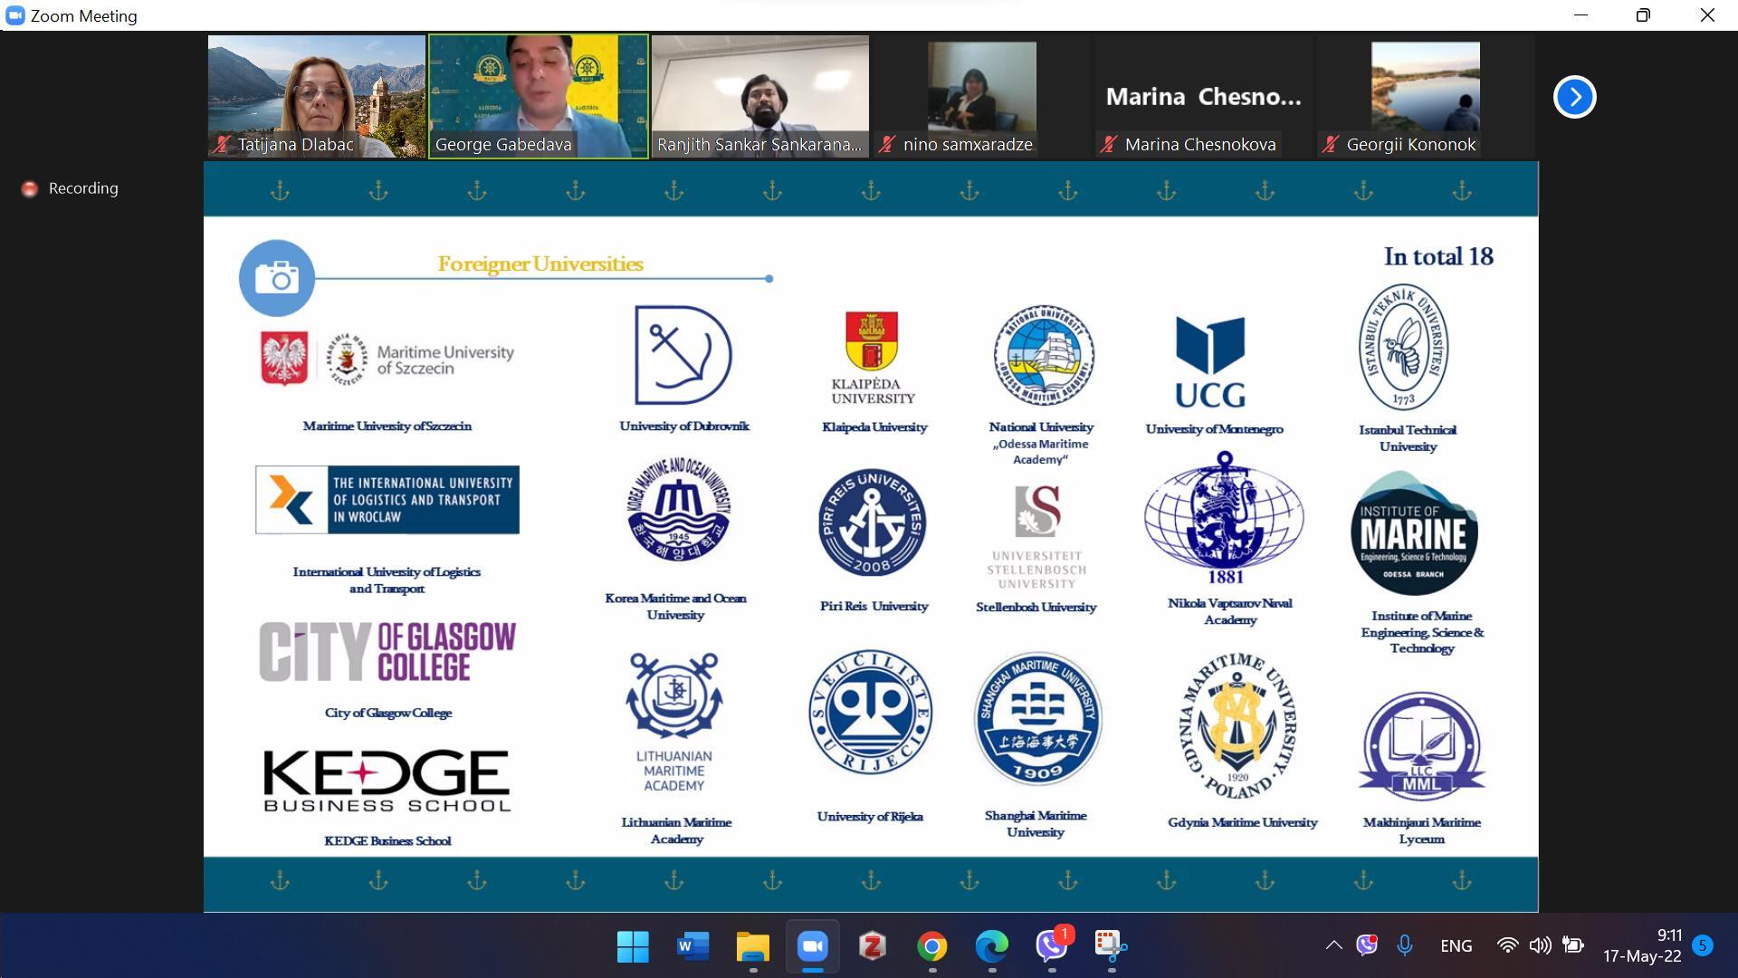Click the Istanbul Technical University bee seal
This screenshot has width=1738, height=978.
pyautogui.click(x=1404, y=347)
